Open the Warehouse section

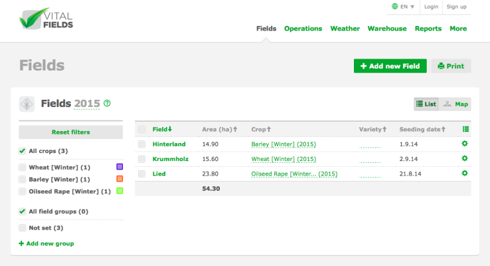(387, 29)
